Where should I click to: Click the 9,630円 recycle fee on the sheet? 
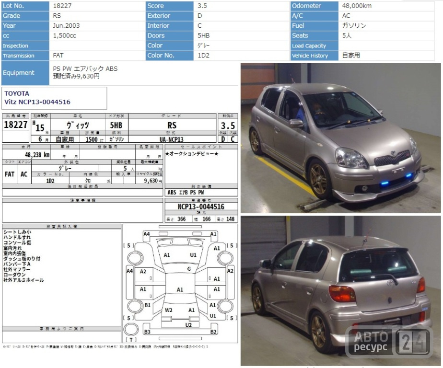click(153, 181)
